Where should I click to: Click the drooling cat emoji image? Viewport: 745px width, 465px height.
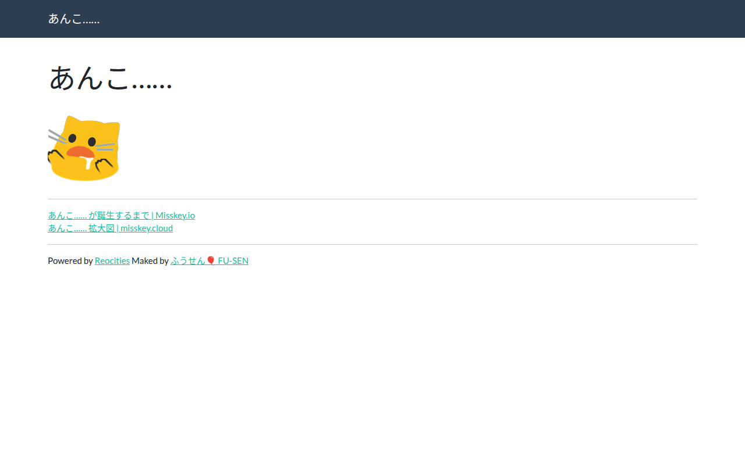pyautogui.click(x=84, y=148)
